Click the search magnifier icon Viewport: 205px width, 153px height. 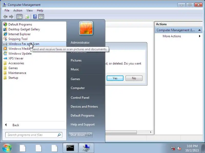[59, 135]
